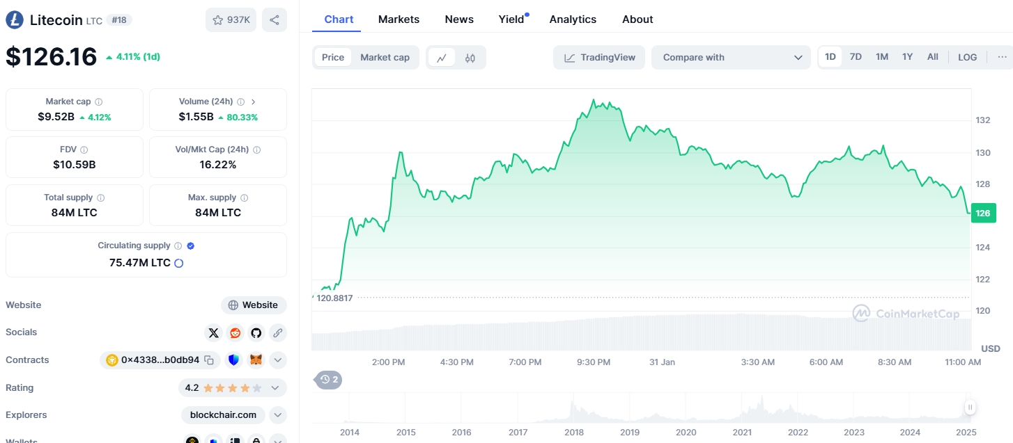The width and height of the screenshot is (1013, 443).
Task: Open the Compare with dropdown
Action: tap(731, 58)
